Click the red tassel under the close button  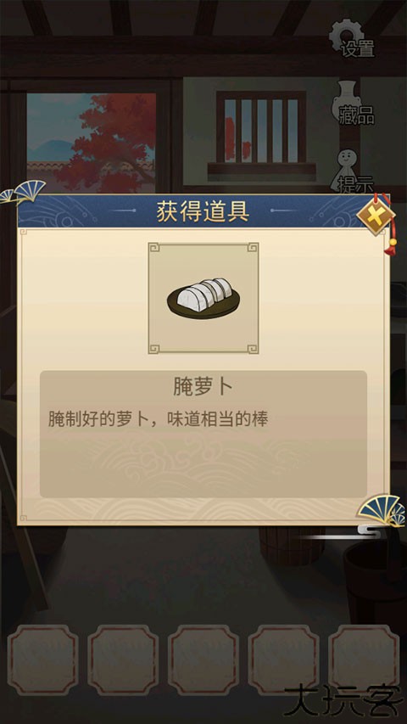coord(393,244)
